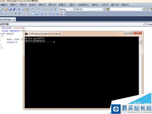The height and width of the screenshot is (114, 152).
Task: Open the text editor toolbar overflow options
Action: [64, 14]
